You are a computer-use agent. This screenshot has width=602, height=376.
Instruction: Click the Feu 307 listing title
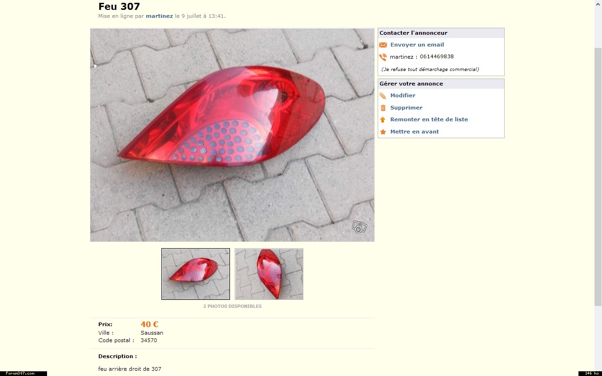point(119,6)
